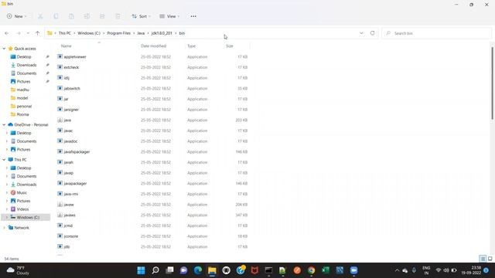Switch to Details view in status bar
Screen dimensions: 495x278
[x=483, y=259]
